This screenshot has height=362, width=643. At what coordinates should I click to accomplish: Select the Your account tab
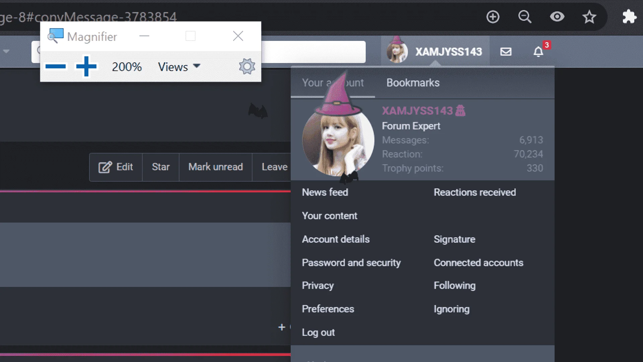coord(333,83)
